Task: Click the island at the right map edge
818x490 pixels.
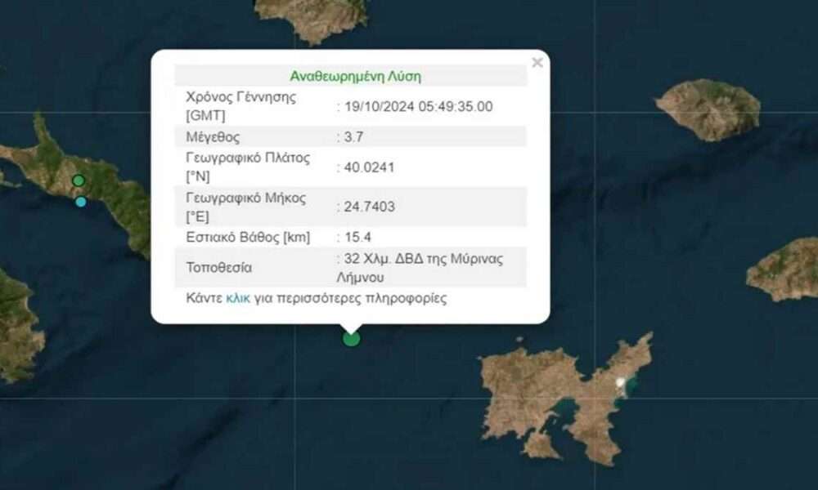Action: [x=783, y=269]
